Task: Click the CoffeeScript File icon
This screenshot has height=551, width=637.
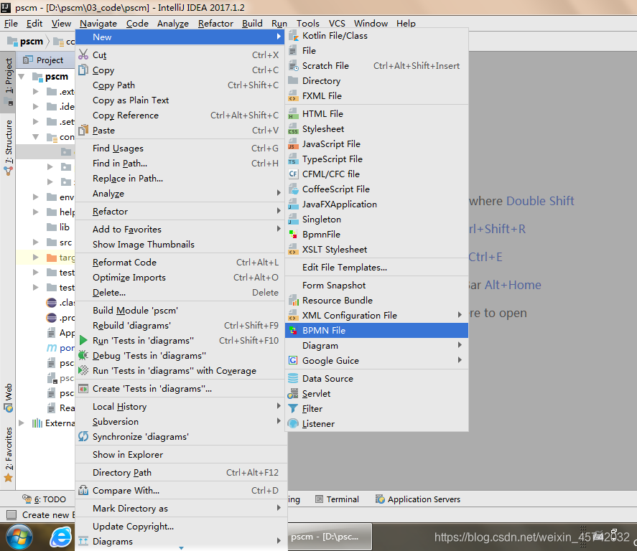Action: click(x=293, y=189)
